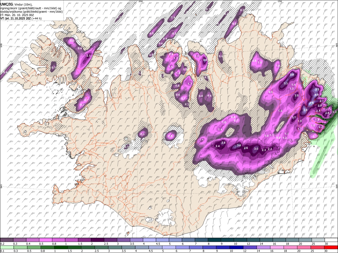338x253 pixels.
Task: Click the light pink 16–18 rain swatch
Action: (277, 247)
